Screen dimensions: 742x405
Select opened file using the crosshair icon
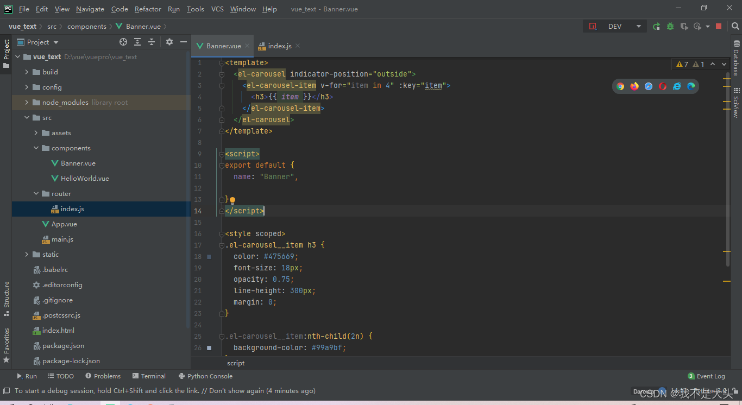pos(123,42)
